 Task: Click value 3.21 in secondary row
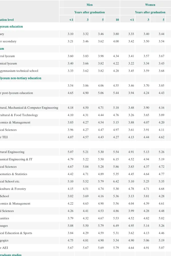70,41
